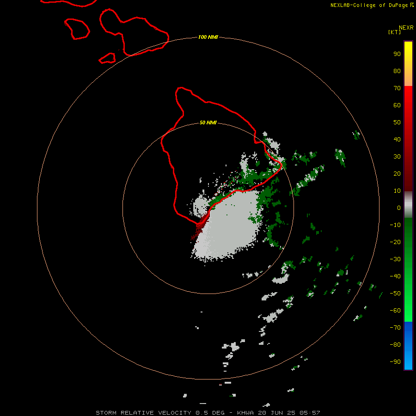Select the positive 90 scale value

point(397,54)
